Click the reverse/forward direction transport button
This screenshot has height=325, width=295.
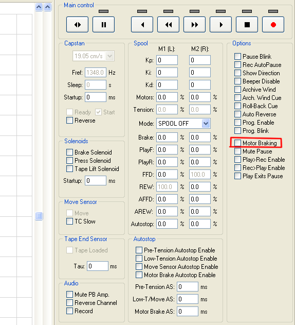(78, 25)
